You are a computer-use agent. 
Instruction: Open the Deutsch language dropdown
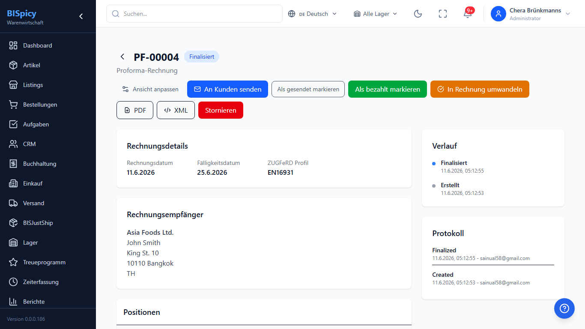(x=313, y=14)
